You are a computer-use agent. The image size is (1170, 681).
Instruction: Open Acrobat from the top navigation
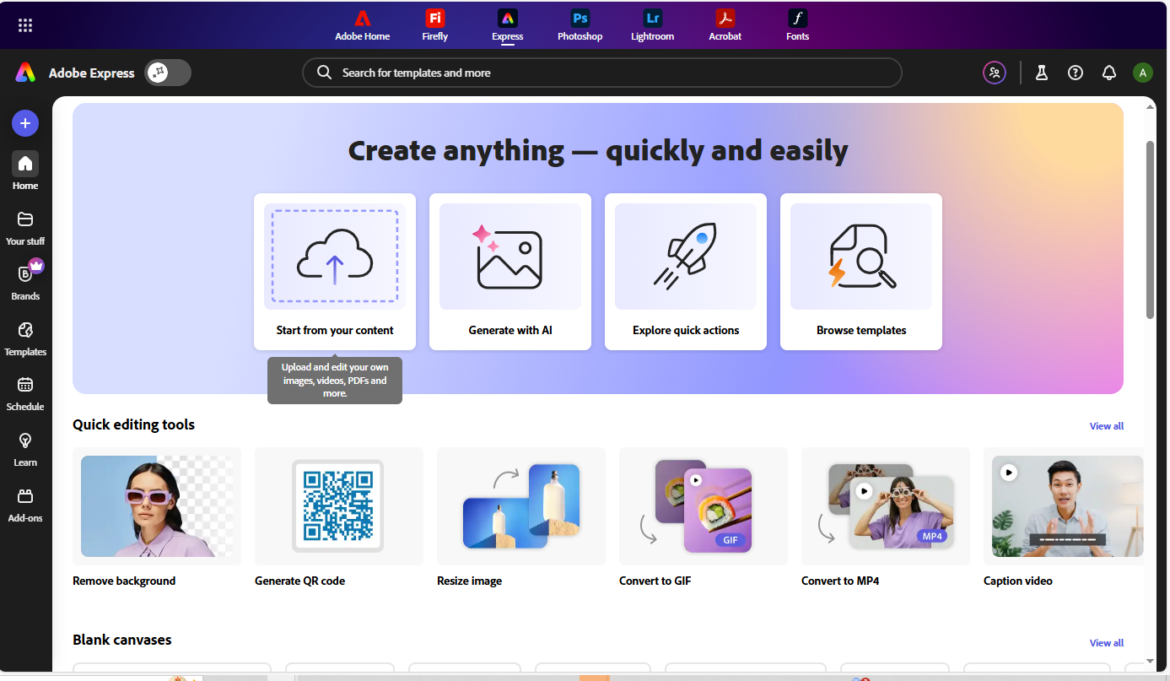coord(725,25)
